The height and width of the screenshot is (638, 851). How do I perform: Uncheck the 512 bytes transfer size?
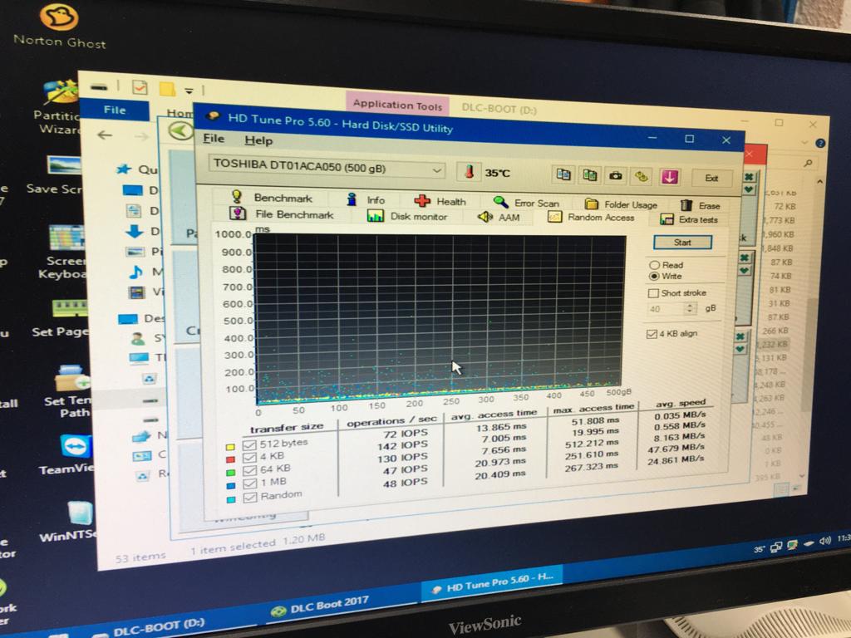[x=249, y=445]
